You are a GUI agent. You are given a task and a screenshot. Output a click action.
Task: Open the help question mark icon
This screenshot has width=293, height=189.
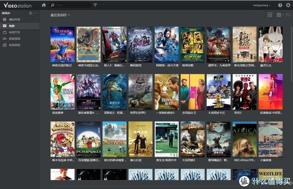pyautogui.click(x=280, y=5)
